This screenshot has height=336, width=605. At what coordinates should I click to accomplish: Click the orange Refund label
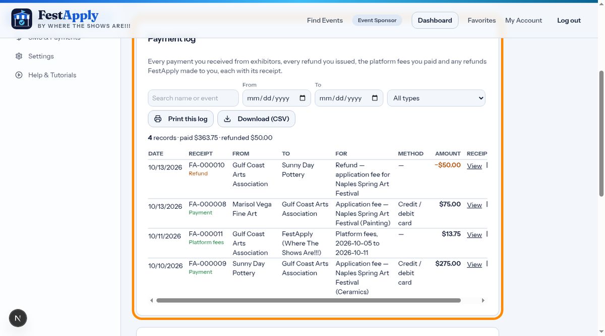(198, 174)
